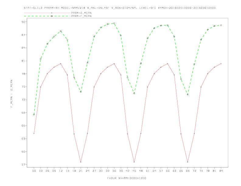Click the x-axis tick label 48
241x186 pixels.
(x=141, y=171)
